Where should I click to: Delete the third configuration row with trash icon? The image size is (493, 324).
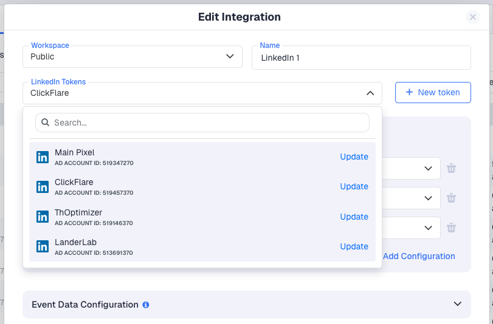(451, 228)
